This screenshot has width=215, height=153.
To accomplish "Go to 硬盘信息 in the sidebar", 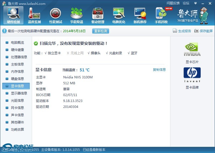I will pos(17,79).
